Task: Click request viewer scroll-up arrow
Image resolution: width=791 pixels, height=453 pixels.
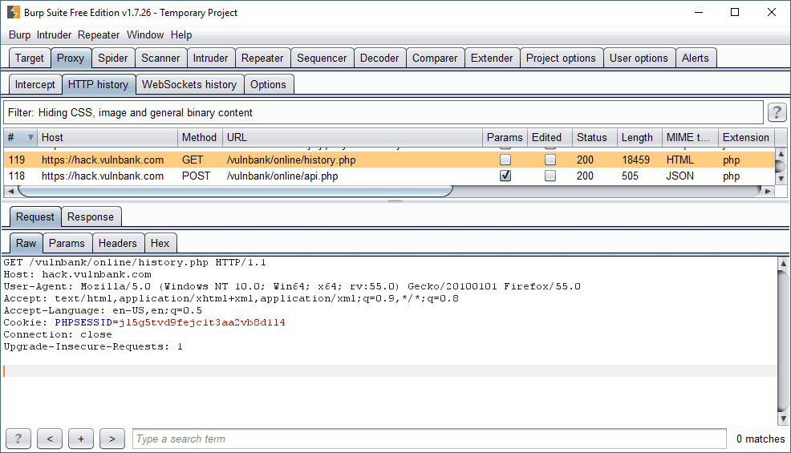Action: tap(783, 263)
